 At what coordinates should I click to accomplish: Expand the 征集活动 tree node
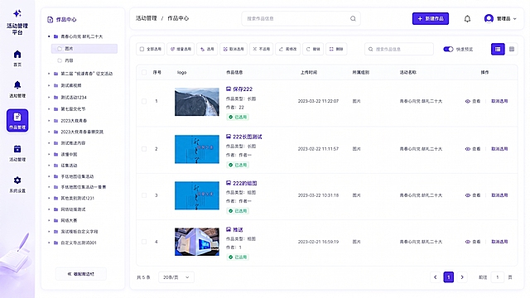point(49,166)
